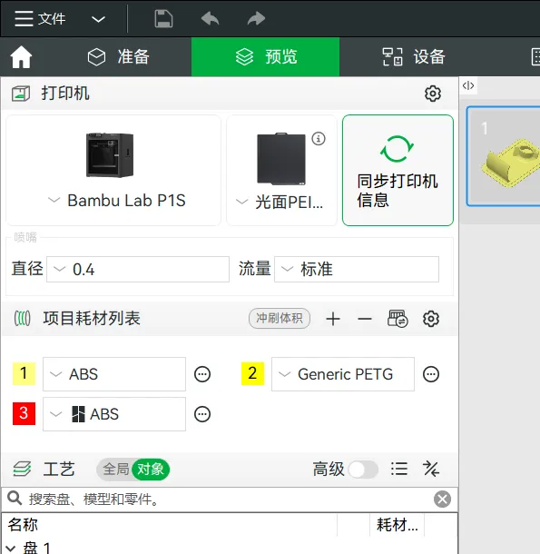The height and width of the screenshot is (554, 540).
Task: Open filament list settings gear
Action: (x=431, y=319)
